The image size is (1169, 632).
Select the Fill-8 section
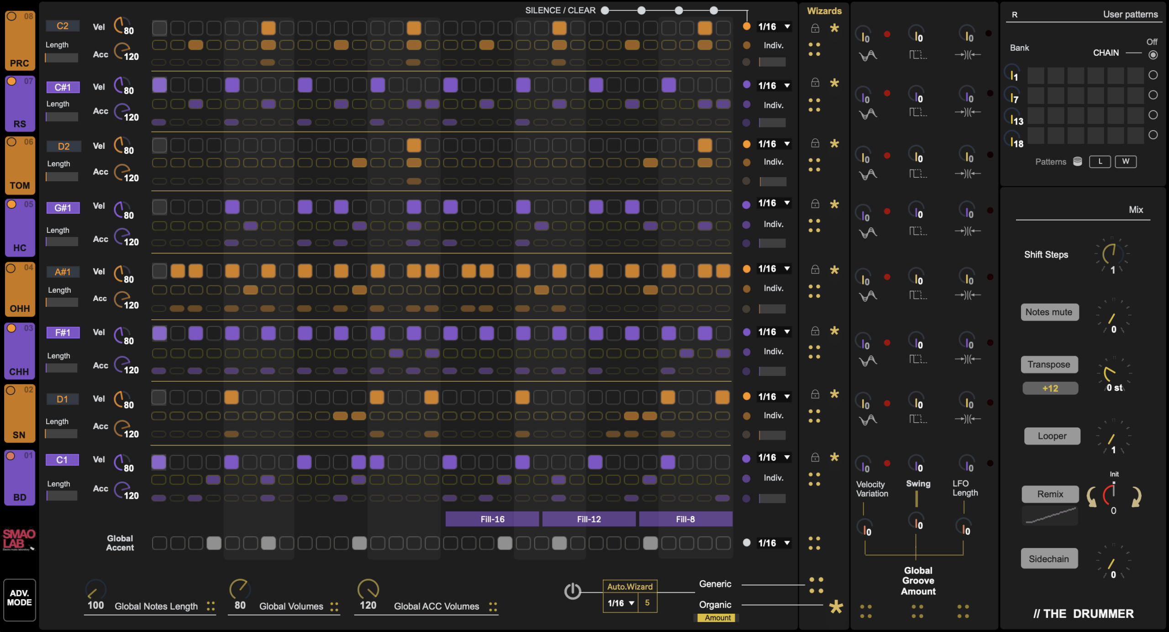tap(685, 519)
